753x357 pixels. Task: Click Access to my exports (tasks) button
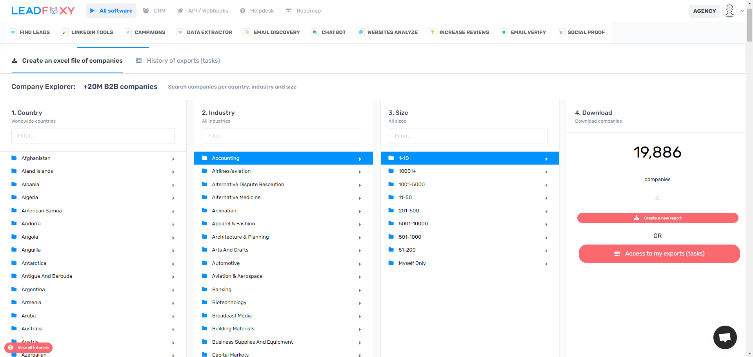pyautogui.click(x=659, y=254)
